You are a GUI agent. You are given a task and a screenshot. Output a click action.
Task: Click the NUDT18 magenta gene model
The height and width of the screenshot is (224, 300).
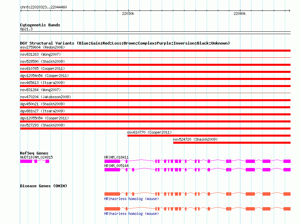tap(35, 161)
